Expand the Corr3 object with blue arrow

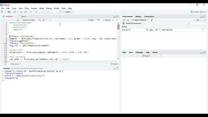[x=123, y=30]
